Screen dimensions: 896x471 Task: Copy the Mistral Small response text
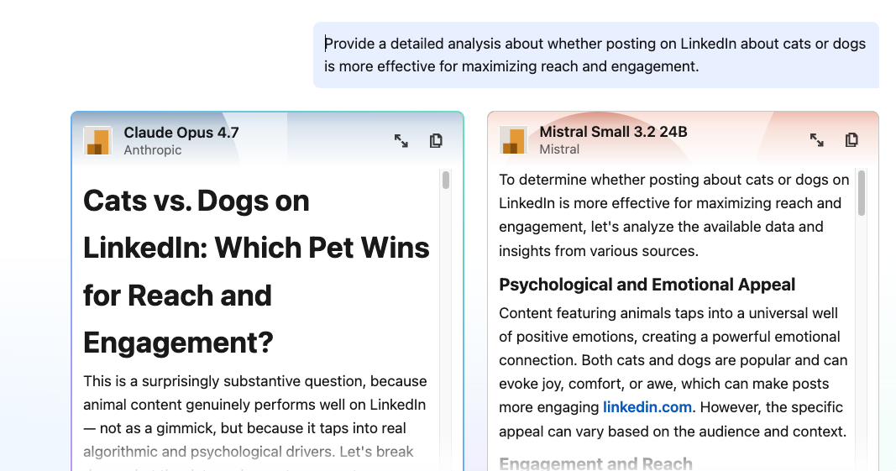pyautogui.click(x=851, y=140)
